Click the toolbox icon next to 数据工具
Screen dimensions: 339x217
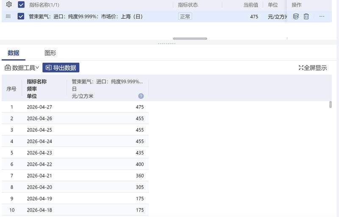(x=8, y=68)
